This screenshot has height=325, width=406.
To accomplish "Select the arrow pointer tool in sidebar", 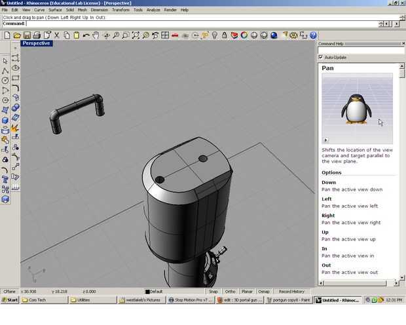I will 5,60.
